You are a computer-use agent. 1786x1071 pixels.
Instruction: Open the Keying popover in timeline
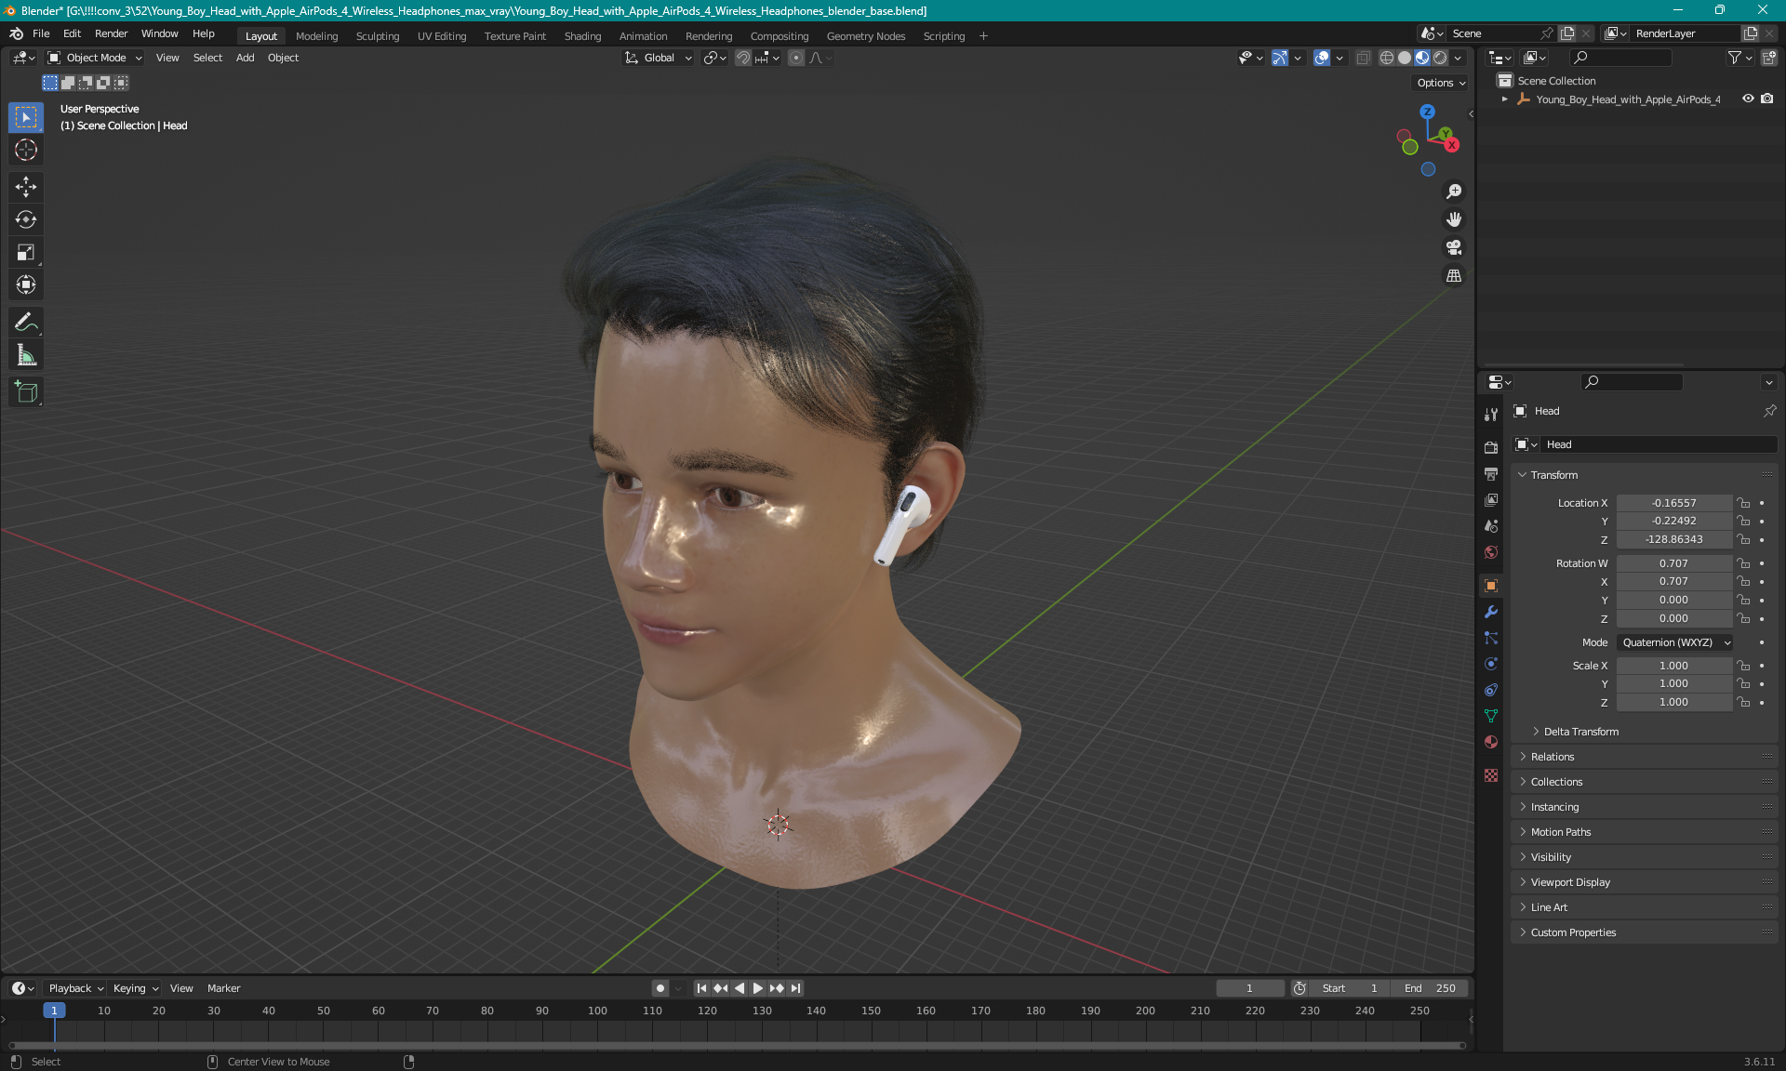pyautogui.click(x=136, y=988)
